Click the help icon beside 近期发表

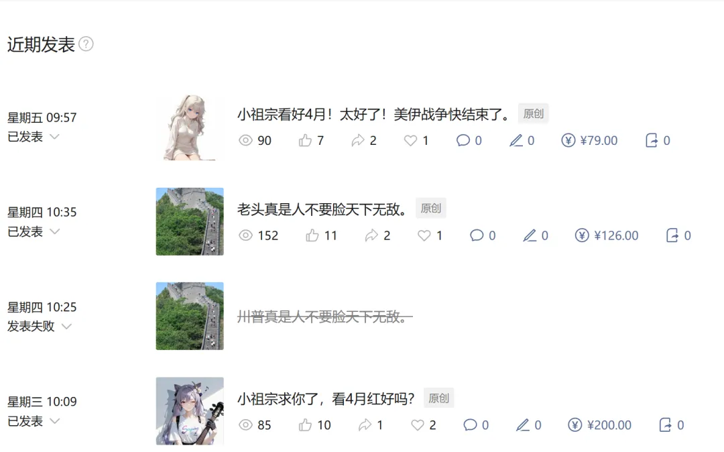coord(86,44)
